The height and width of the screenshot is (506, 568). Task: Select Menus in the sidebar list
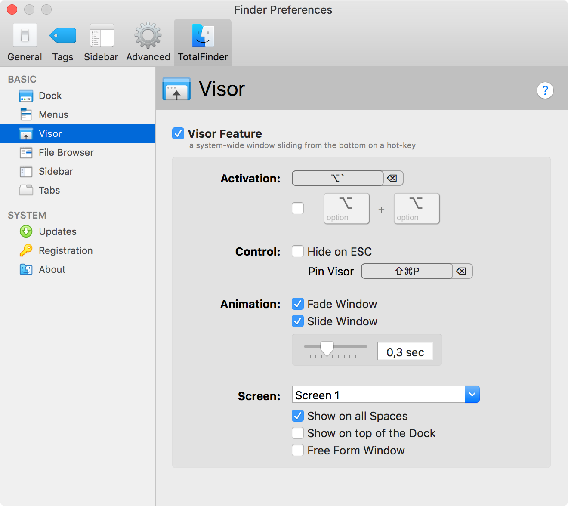(x=53, y=114)
